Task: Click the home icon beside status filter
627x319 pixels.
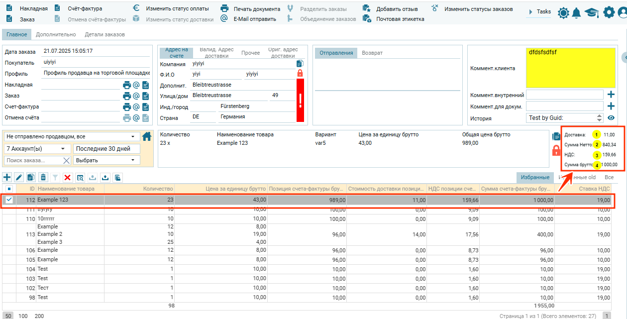Action: pos(147,136)
